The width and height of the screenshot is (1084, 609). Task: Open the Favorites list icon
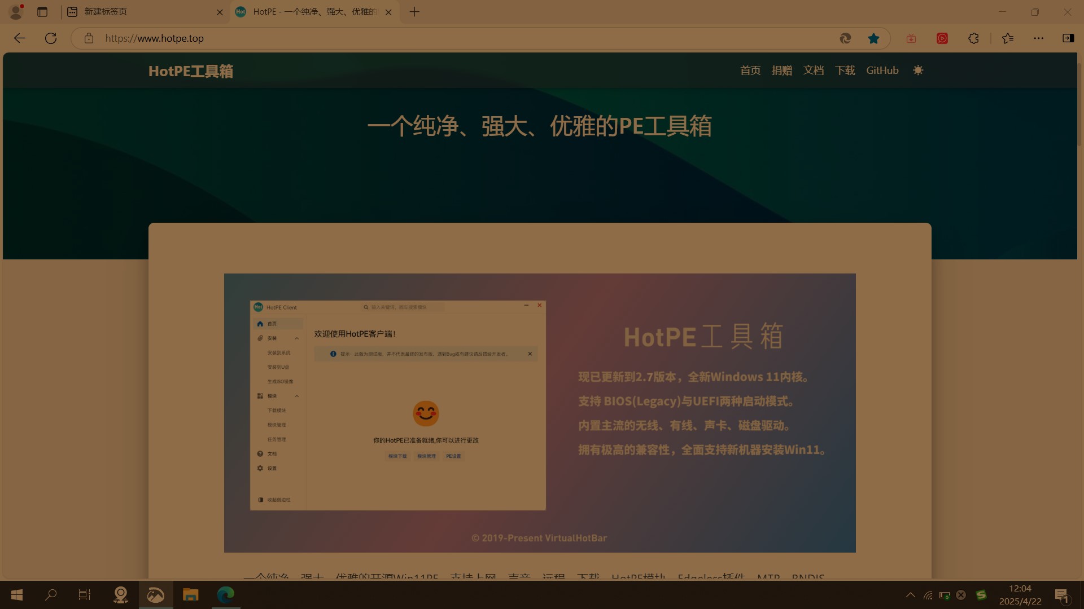point(1008,38)
